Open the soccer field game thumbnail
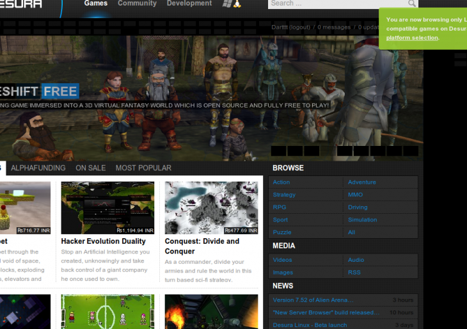The height and width of the screenshot is (329, 467). click(x=107, y=312)
